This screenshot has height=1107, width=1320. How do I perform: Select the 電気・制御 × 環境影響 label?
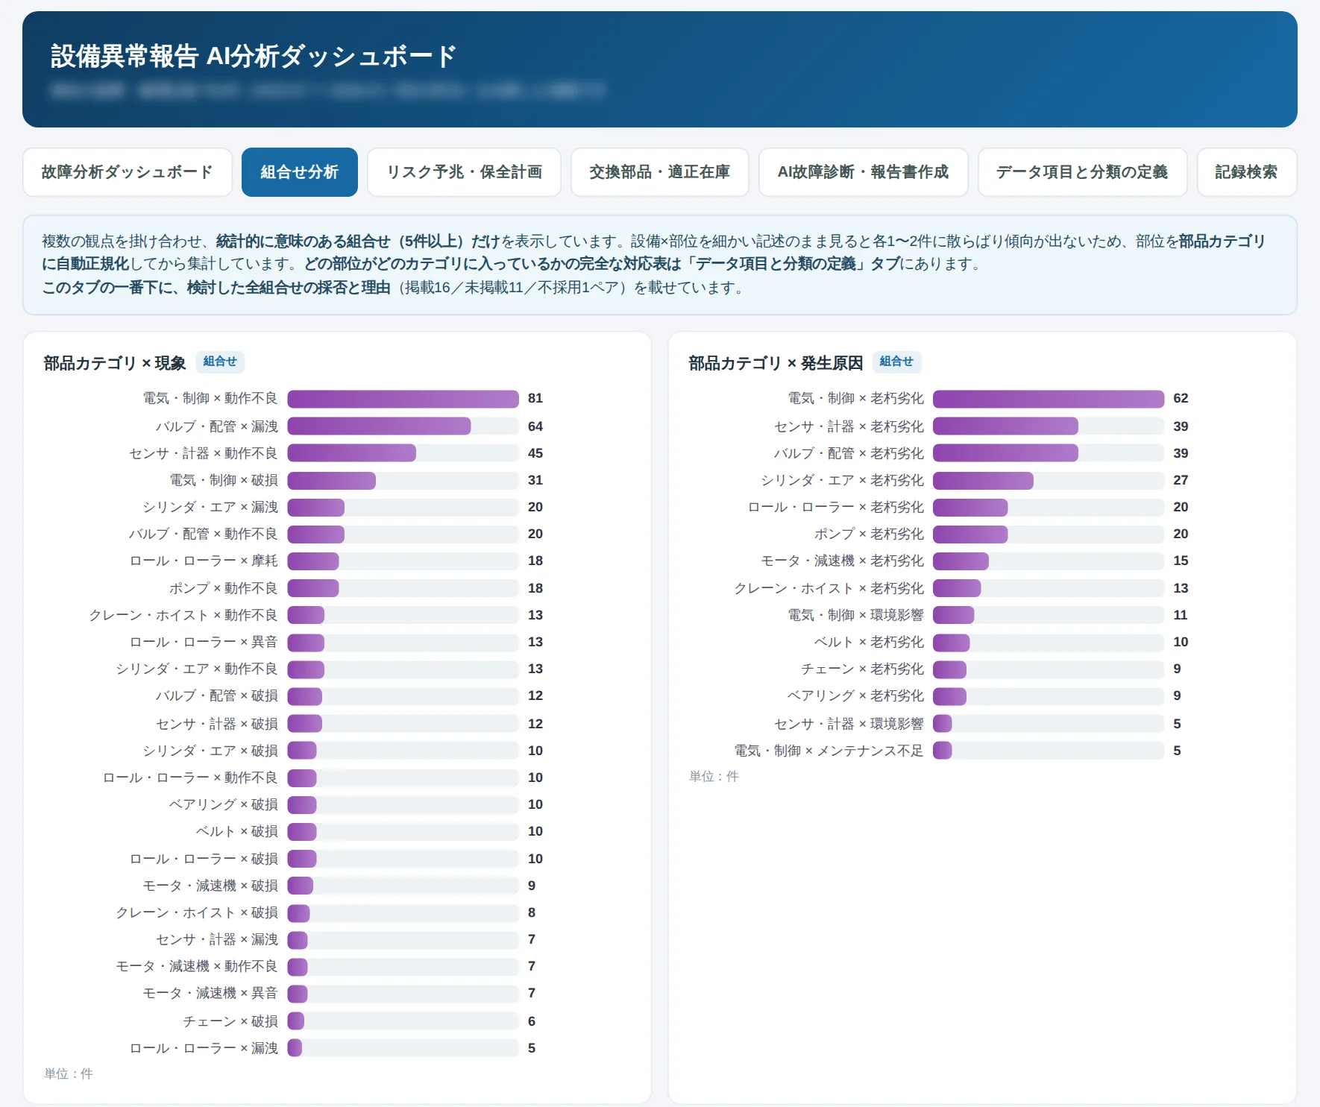pos(856,615)
